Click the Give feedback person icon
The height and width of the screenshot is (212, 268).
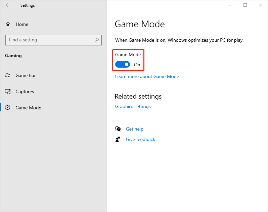tap(118, 139)
